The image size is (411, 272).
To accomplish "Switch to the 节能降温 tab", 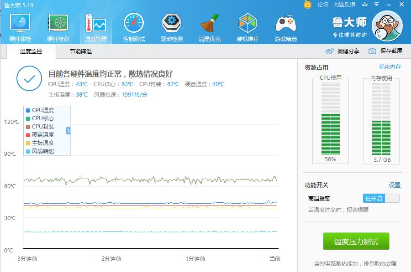I will click(x=80, y=51).
